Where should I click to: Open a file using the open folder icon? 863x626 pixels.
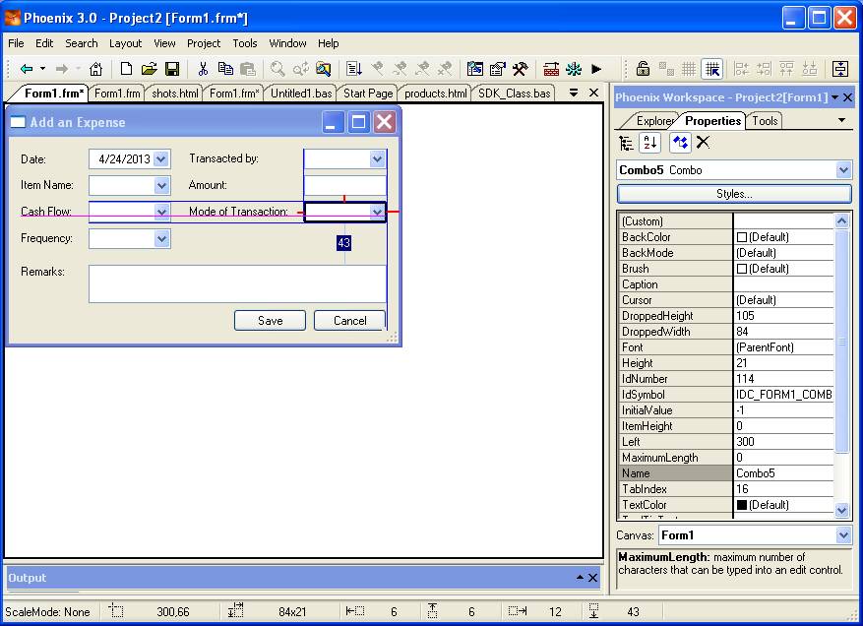click(150, 69)
